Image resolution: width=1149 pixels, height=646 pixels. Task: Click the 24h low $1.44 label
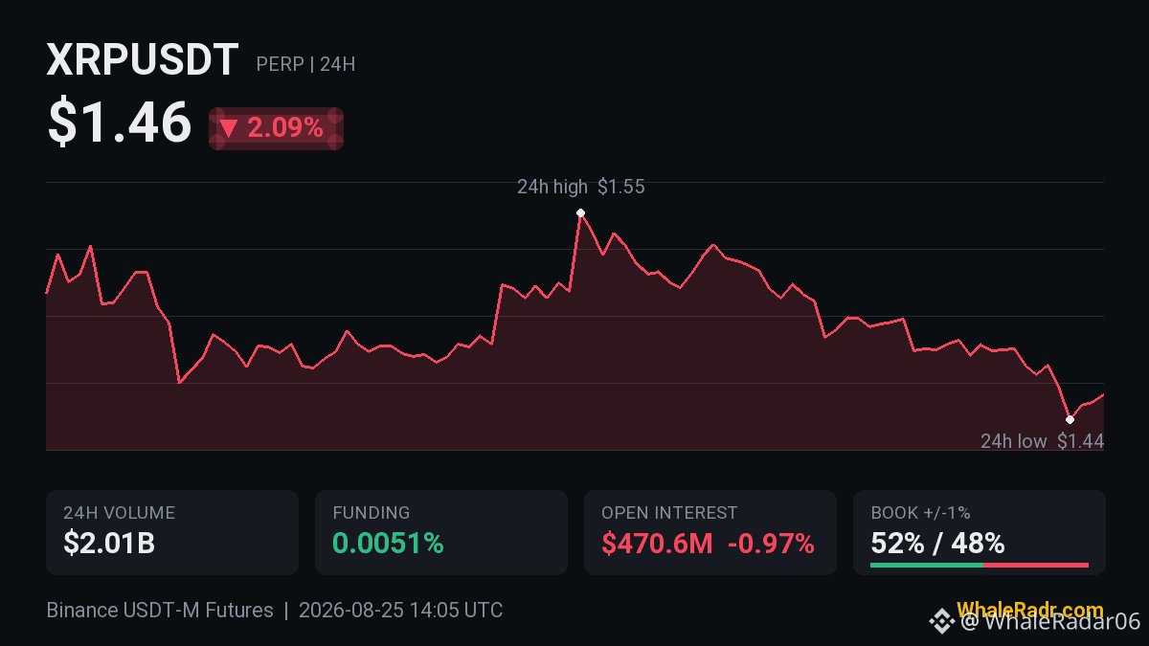[x=1042, y=441]
